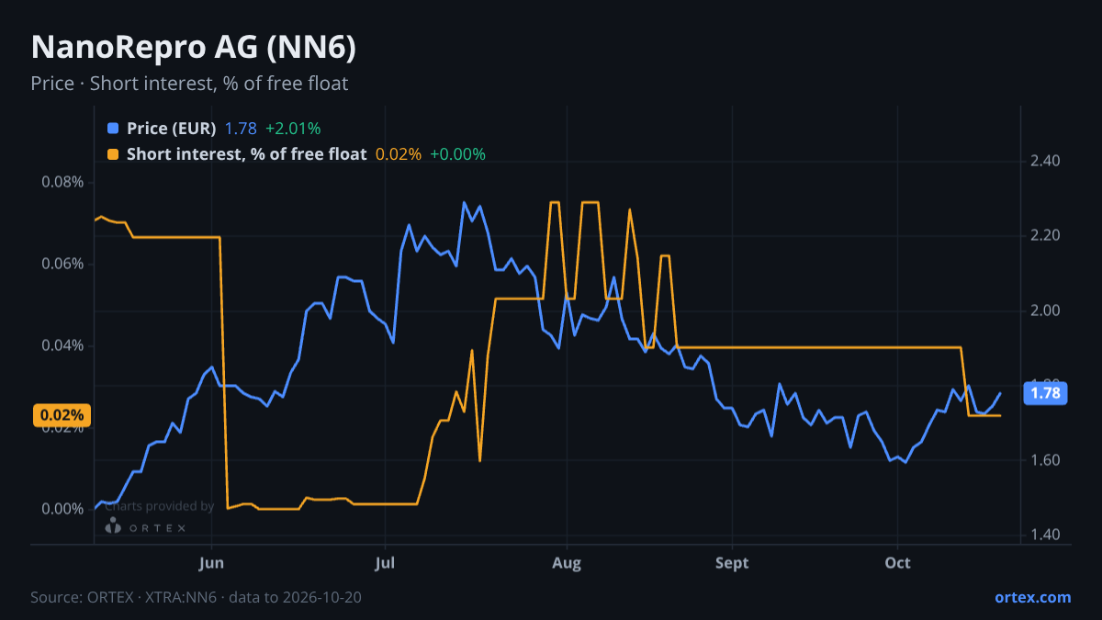Click the +2.01% price change value

tap(293, 129)
